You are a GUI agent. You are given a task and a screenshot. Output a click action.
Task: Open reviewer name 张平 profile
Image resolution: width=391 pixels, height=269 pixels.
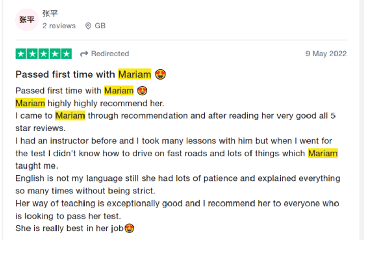coord(50,14)
